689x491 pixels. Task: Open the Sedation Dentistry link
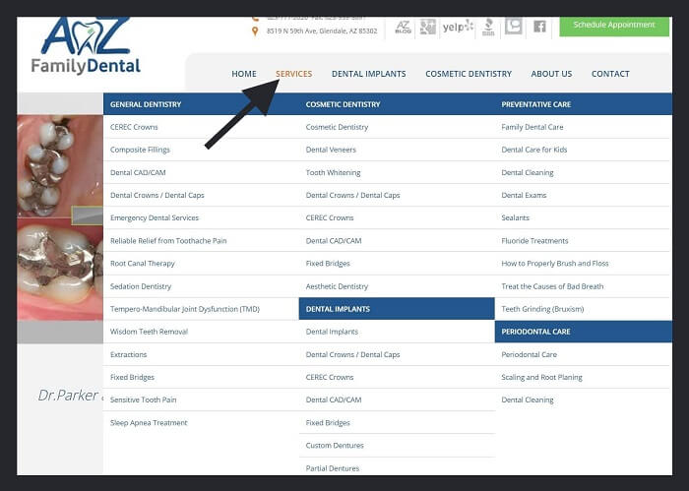tap(141, 286)
